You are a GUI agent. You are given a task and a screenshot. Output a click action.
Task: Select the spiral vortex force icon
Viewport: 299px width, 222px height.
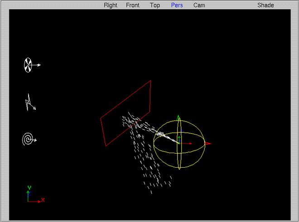29,139
